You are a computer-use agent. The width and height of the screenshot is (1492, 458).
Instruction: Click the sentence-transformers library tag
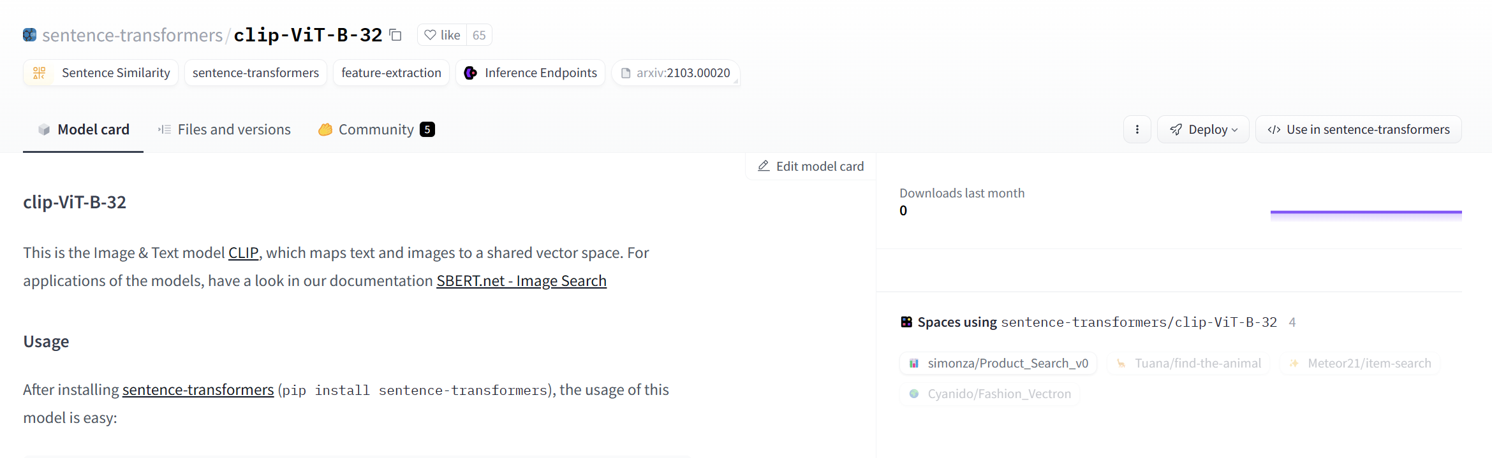coord(255,73)
